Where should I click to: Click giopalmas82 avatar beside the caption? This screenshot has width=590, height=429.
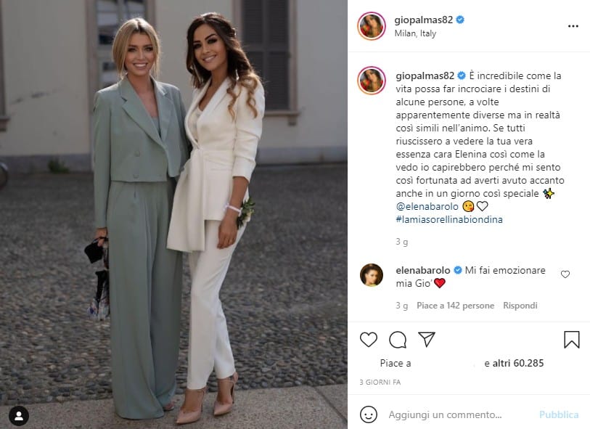(x=372, y=80)
